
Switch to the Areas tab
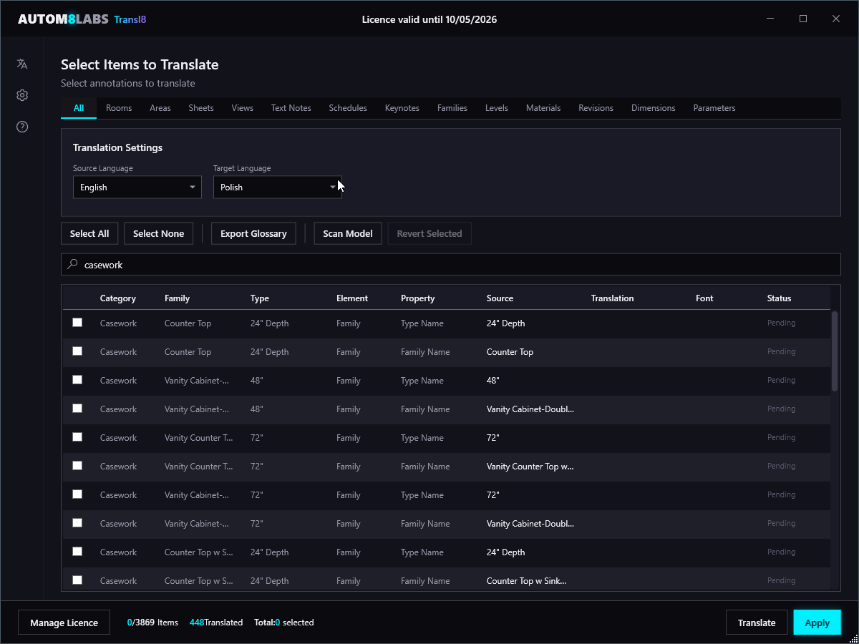coord(160,108)
